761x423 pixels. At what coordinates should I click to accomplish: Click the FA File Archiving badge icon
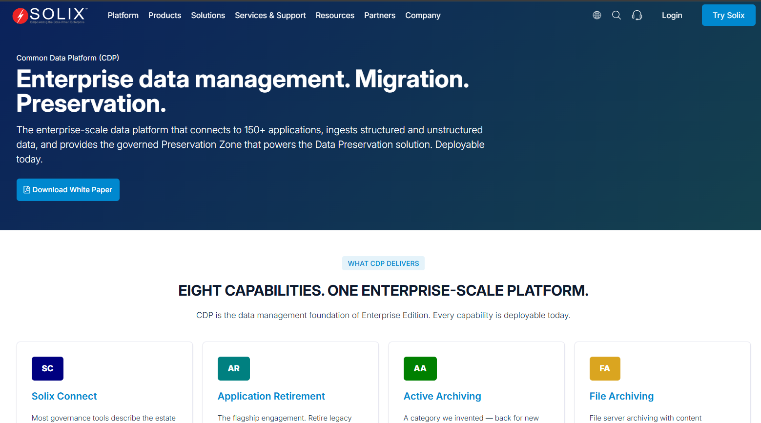click(x=605, y=368)
